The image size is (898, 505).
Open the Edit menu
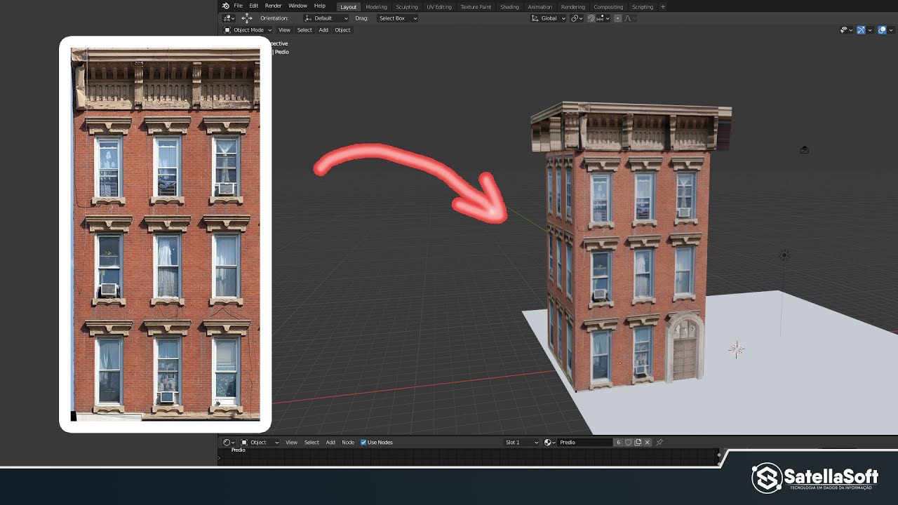[254, 6]
